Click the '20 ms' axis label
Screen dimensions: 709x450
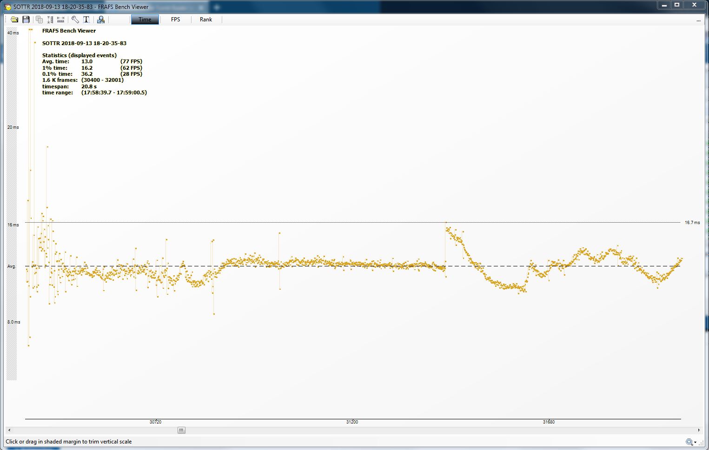(x=13, y=127)
